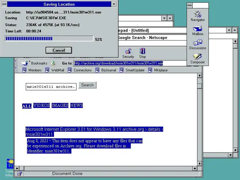Image resolution: width=240 pixels, height=180 pixels.
Task: Open the WebMail personal toolbar bookmark
Action: point(55,70)
